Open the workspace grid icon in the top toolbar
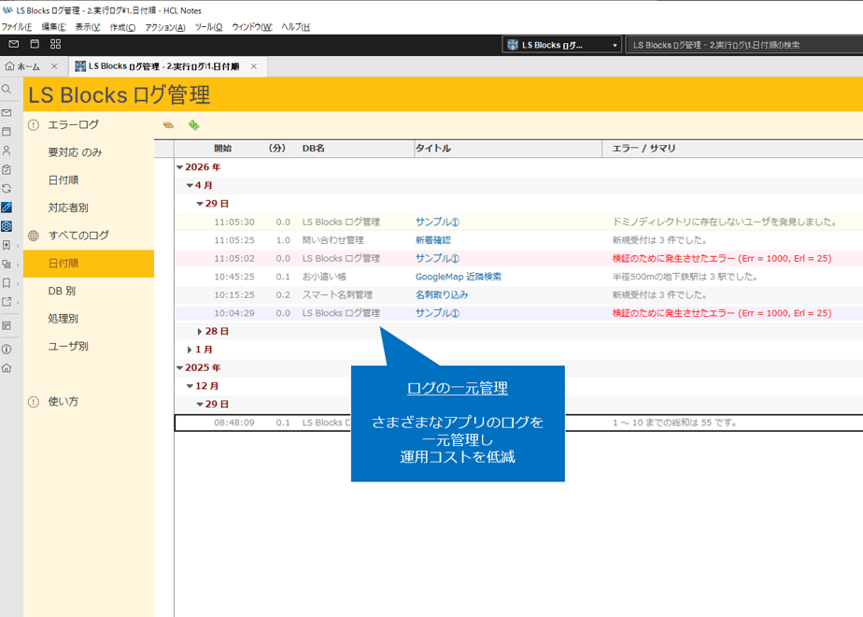The width and height of the screenshot is (863, 617). pos(56,44)
